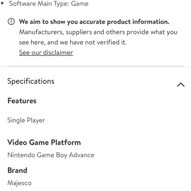Select Nintendo Game Boy Advance text
This screenshot has height=191, width=191.
(51, 155)
